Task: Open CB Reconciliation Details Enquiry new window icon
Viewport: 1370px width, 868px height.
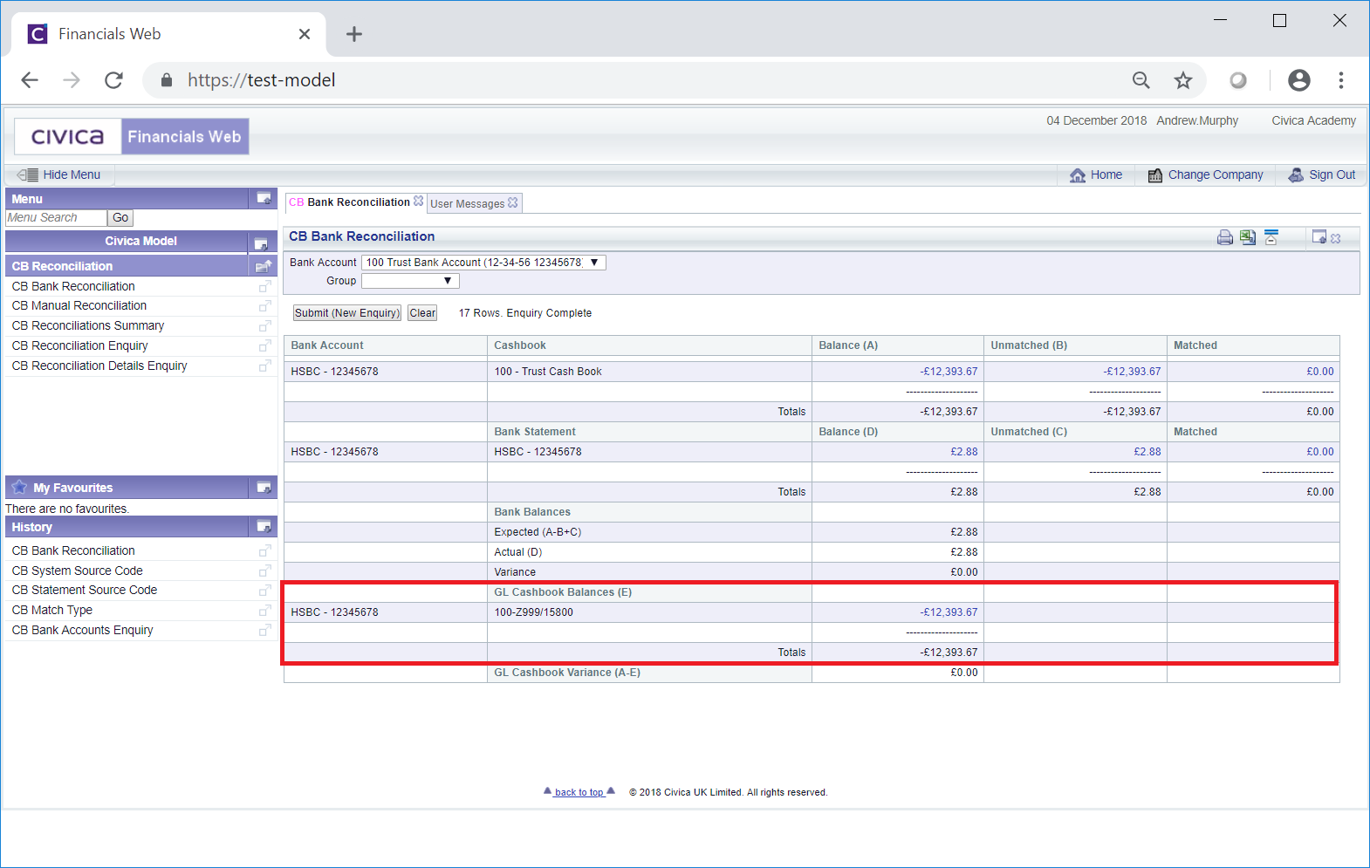Action: 265,366
